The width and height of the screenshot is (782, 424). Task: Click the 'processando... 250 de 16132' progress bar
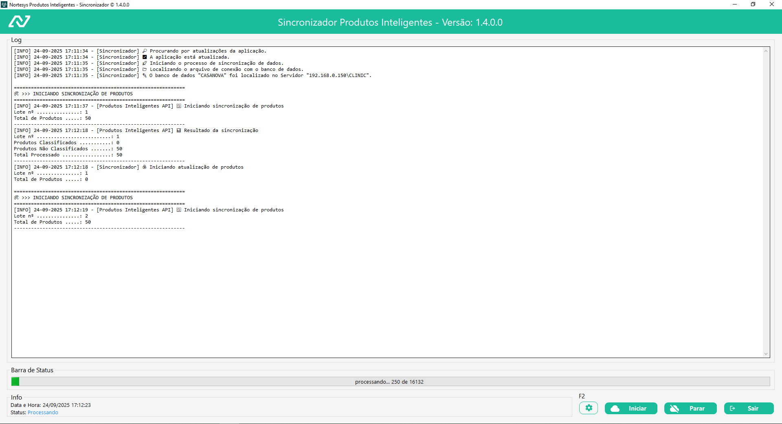389,382
